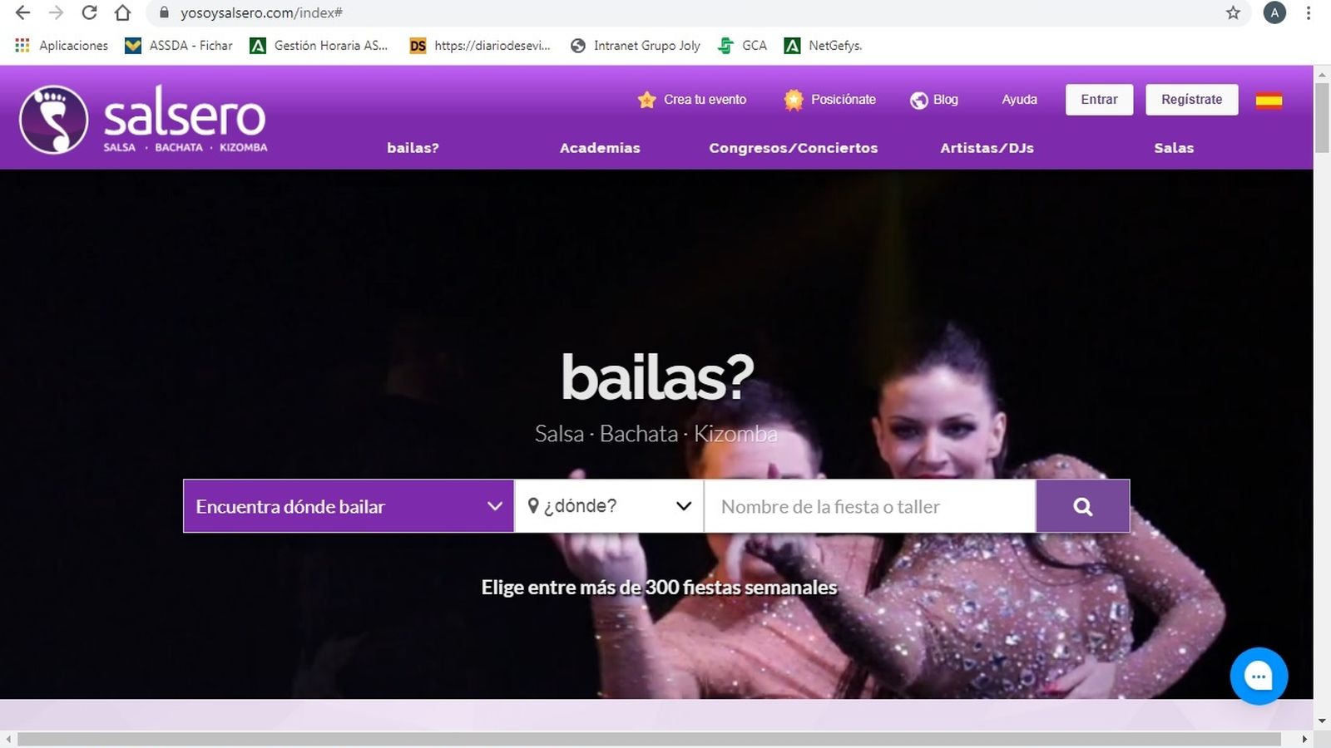The height and width of the screenshot is (748, 1331).
Task: Click the star icon beside Crea tu evento
Action: 646,99
